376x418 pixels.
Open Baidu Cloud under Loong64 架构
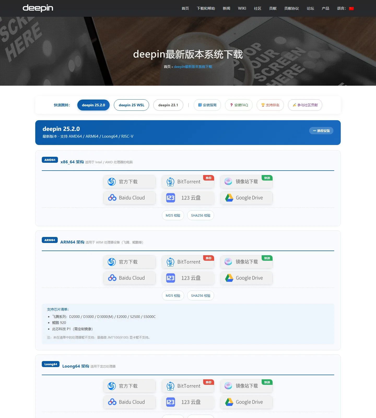(x=130, y=402)
